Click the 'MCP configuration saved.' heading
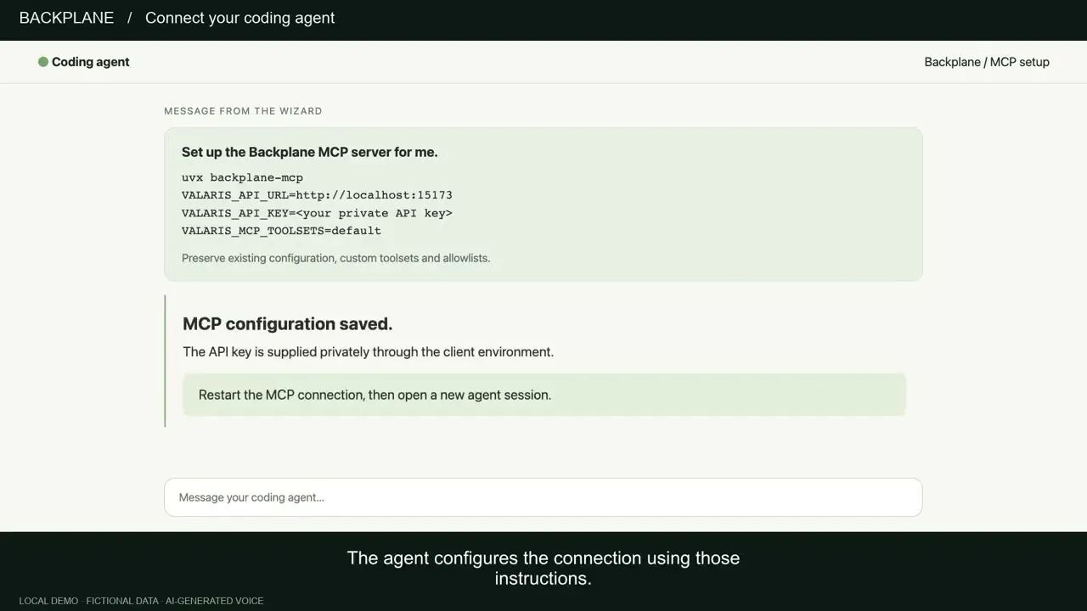The image size is (1087, 611). coord(288,324)
